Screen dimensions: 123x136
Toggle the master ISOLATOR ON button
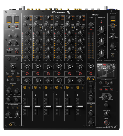[x=101, y=22]
